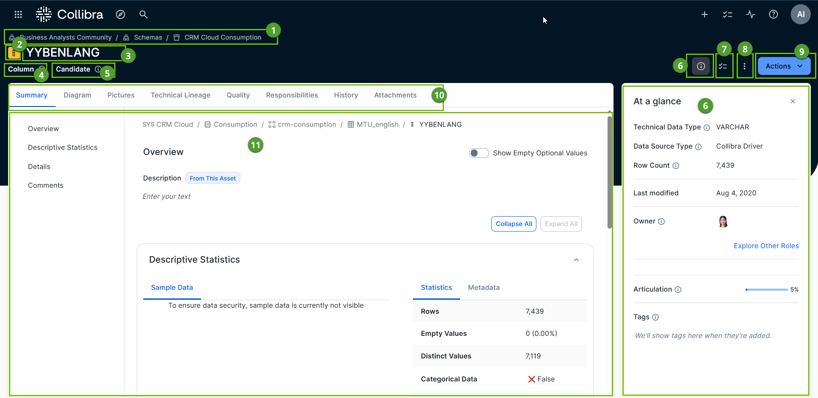The width and height of the screenshot is (818, 398).
Task: Enable Show Empty Optional Values switch
Action: pos(479,153)
